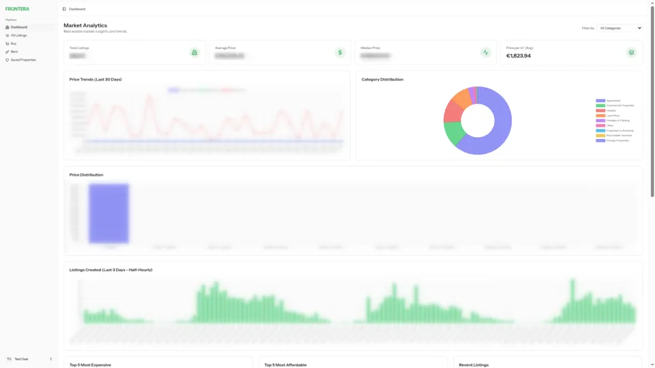The height and width of the screenshot is (368, 655).
Task: Open the Test User account chevrons
Action: [51, 359]
